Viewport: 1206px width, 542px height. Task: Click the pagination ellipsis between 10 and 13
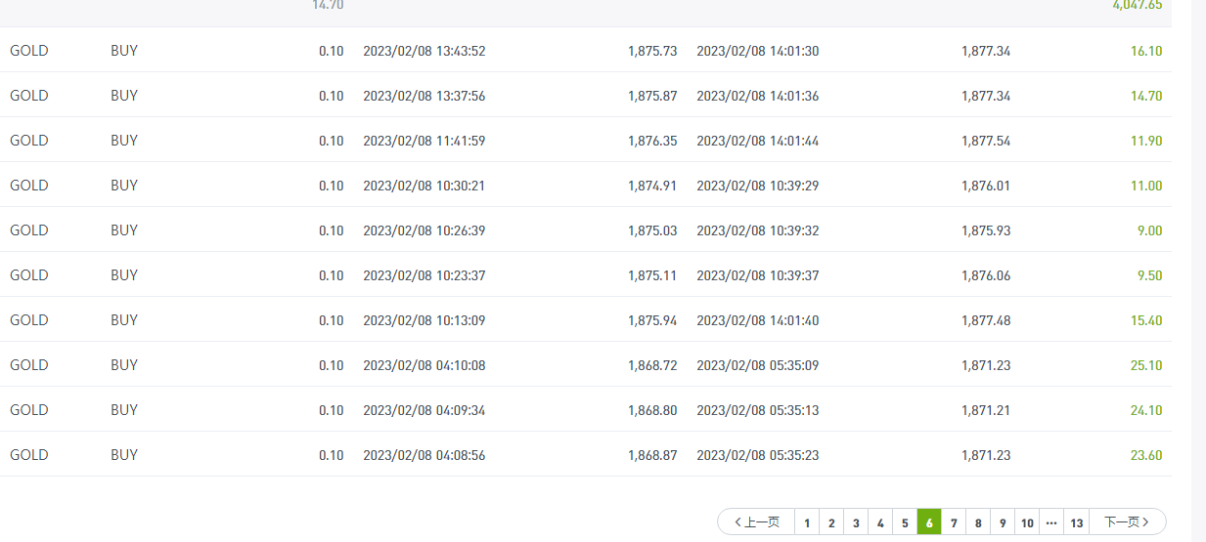(1051, 522)
